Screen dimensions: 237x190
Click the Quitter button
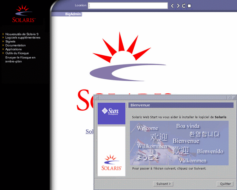coord(225,184)
